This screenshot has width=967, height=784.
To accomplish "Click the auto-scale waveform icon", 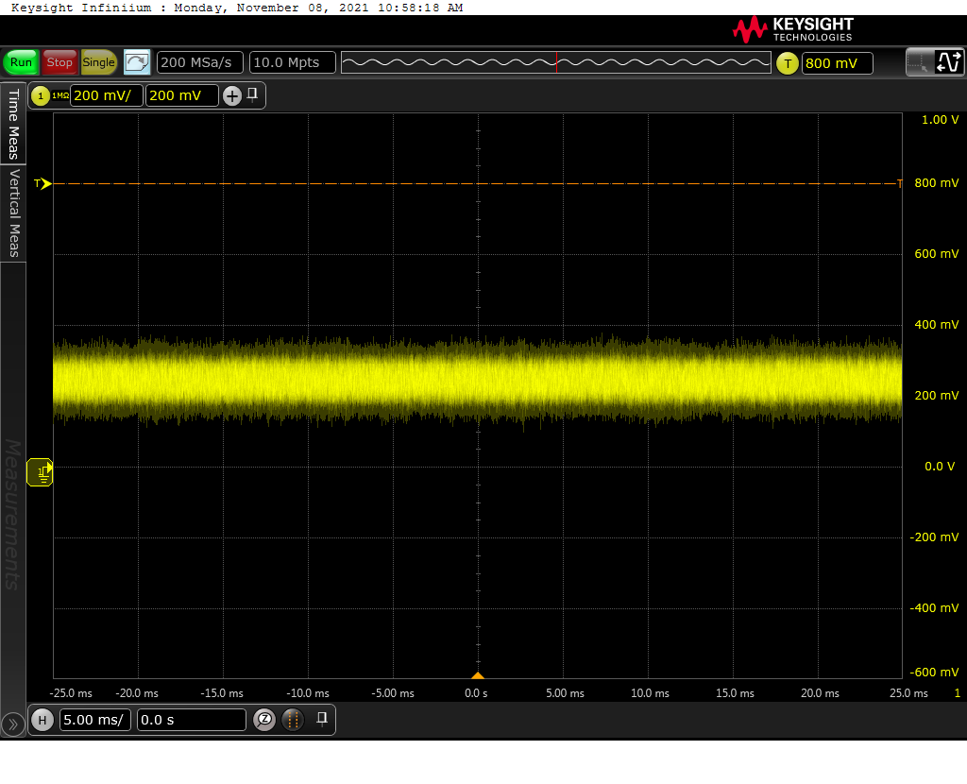I will point(137,62).
